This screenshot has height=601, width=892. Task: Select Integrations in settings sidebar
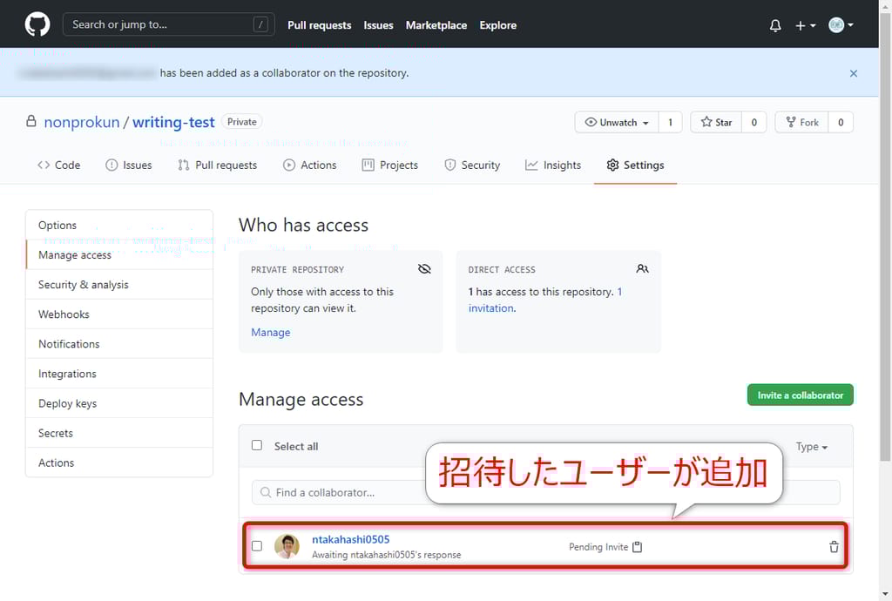click(119, 373)
